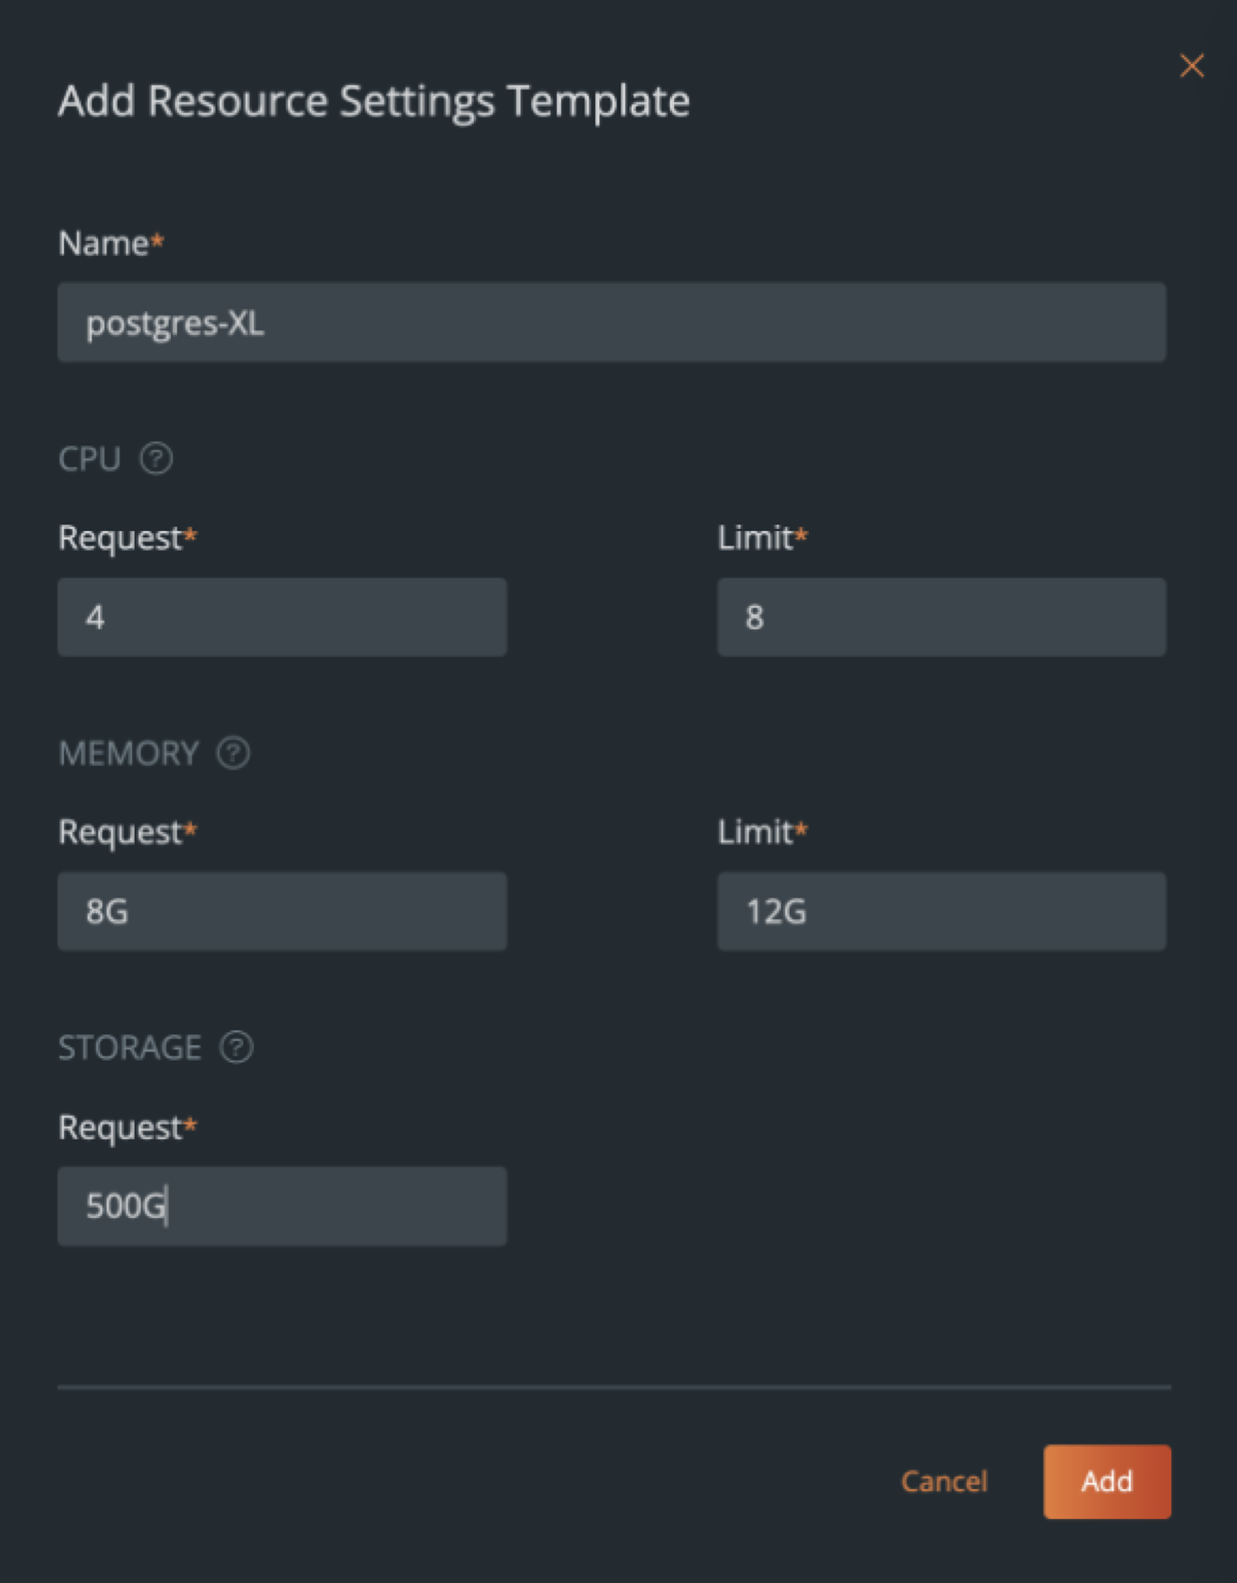Click the Request label under CPU

[120, 538]
